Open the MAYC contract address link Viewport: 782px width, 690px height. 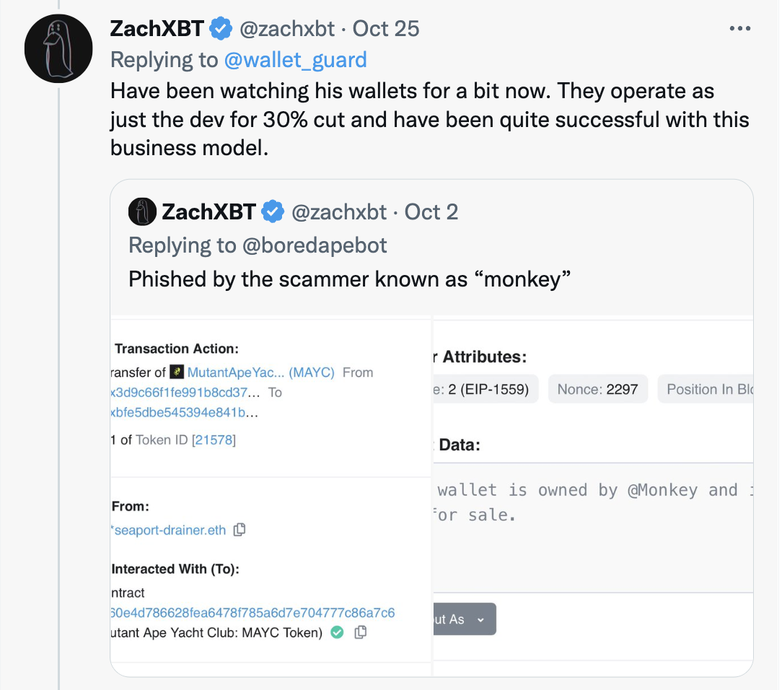(252, 613)
